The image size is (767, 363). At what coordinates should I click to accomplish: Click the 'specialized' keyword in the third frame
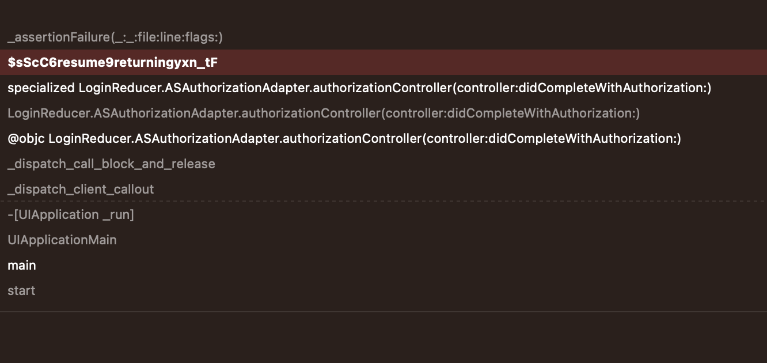point(41,88)
